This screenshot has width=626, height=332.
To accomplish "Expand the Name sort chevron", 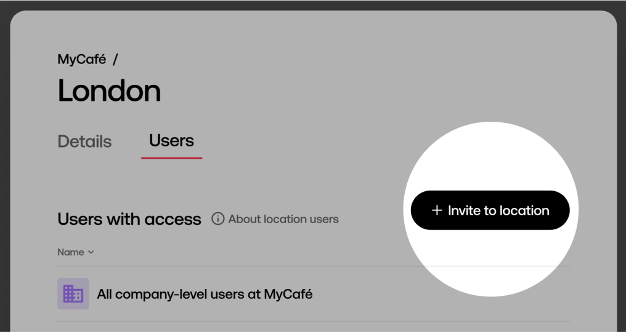I will (x=91, y=252).
